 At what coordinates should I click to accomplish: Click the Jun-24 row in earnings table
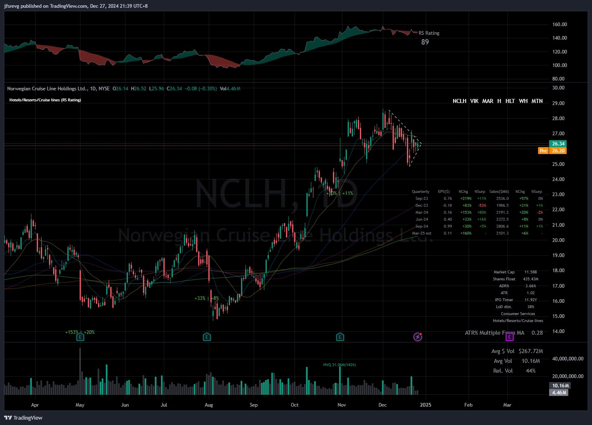pyautogui.click(x=478, y=219)
